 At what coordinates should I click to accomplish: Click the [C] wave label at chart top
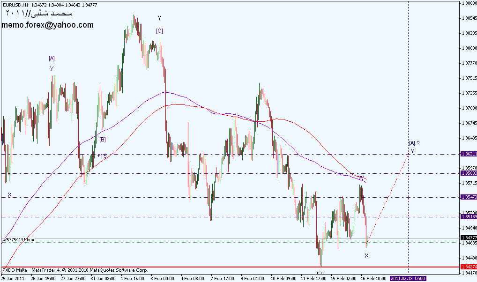[x=160, y=31]
